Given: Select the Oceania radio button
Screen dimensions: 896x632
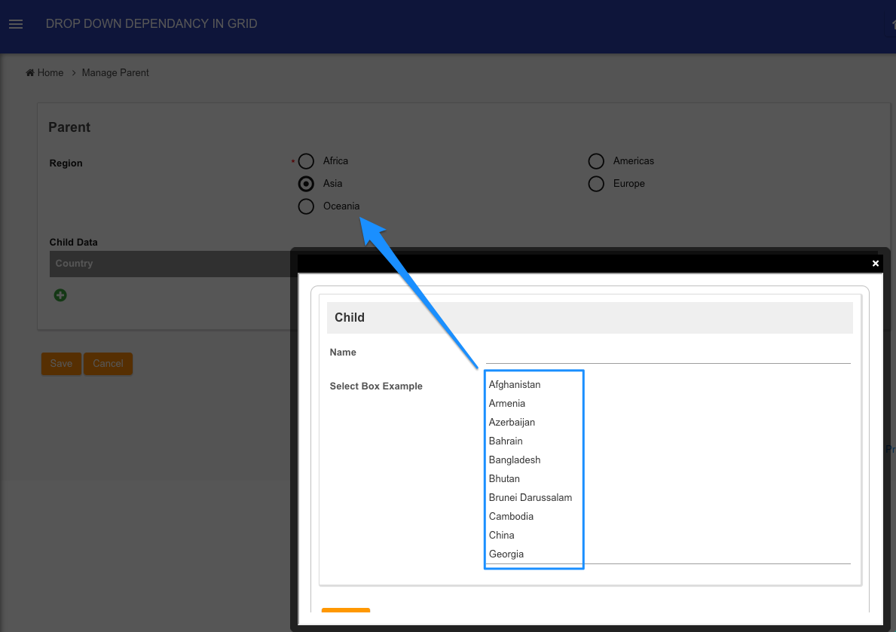Looking at the screenshot, I should click(x=306, y=206).
